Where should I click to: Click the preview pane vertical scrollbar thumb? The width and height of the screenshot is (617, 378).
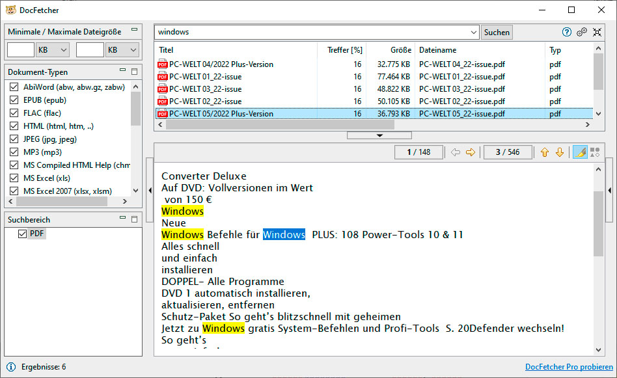pos(598,223)
